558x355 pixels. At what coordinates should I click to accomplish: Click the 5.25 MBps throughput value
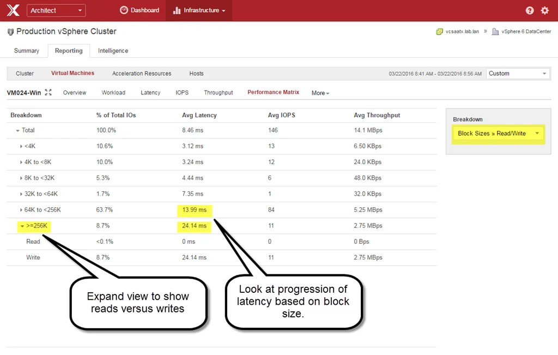pos(368,210)
